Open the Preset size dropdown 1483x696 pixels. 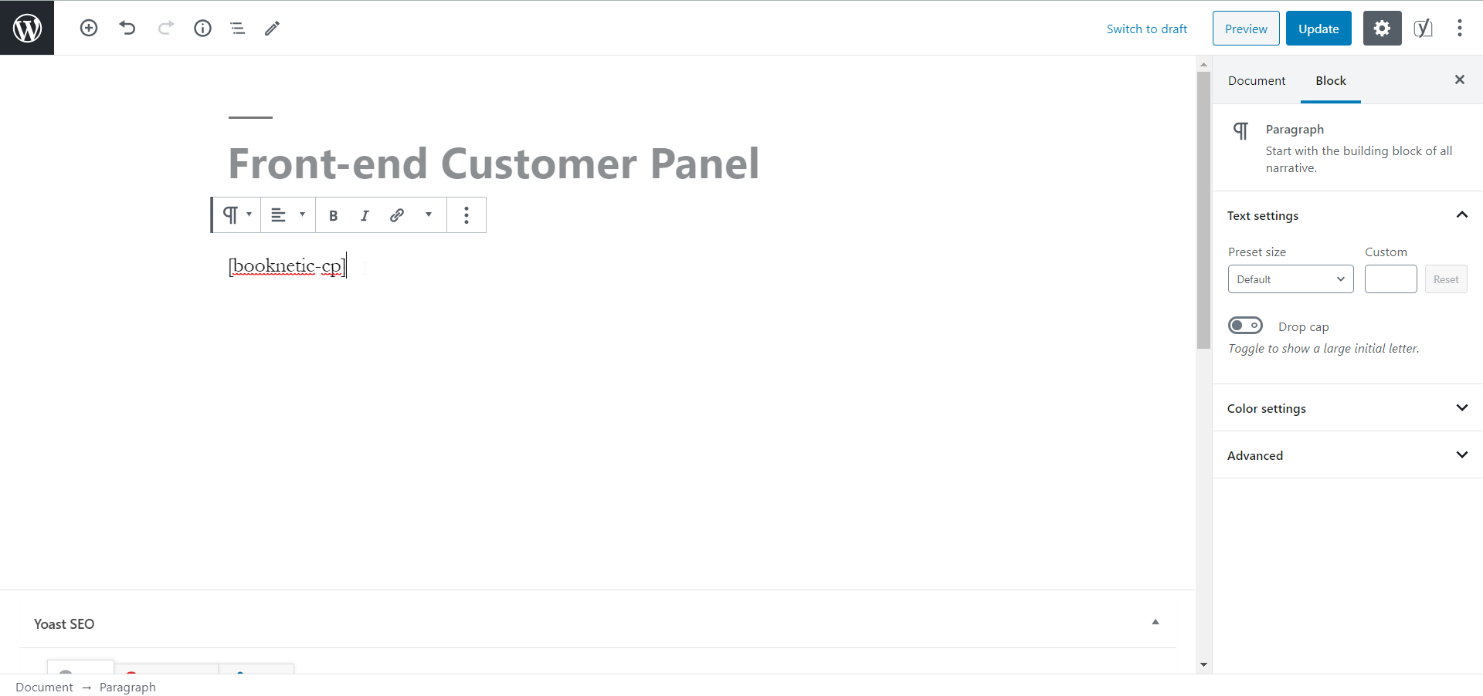pyautogui.click(x=1290, y=279)
